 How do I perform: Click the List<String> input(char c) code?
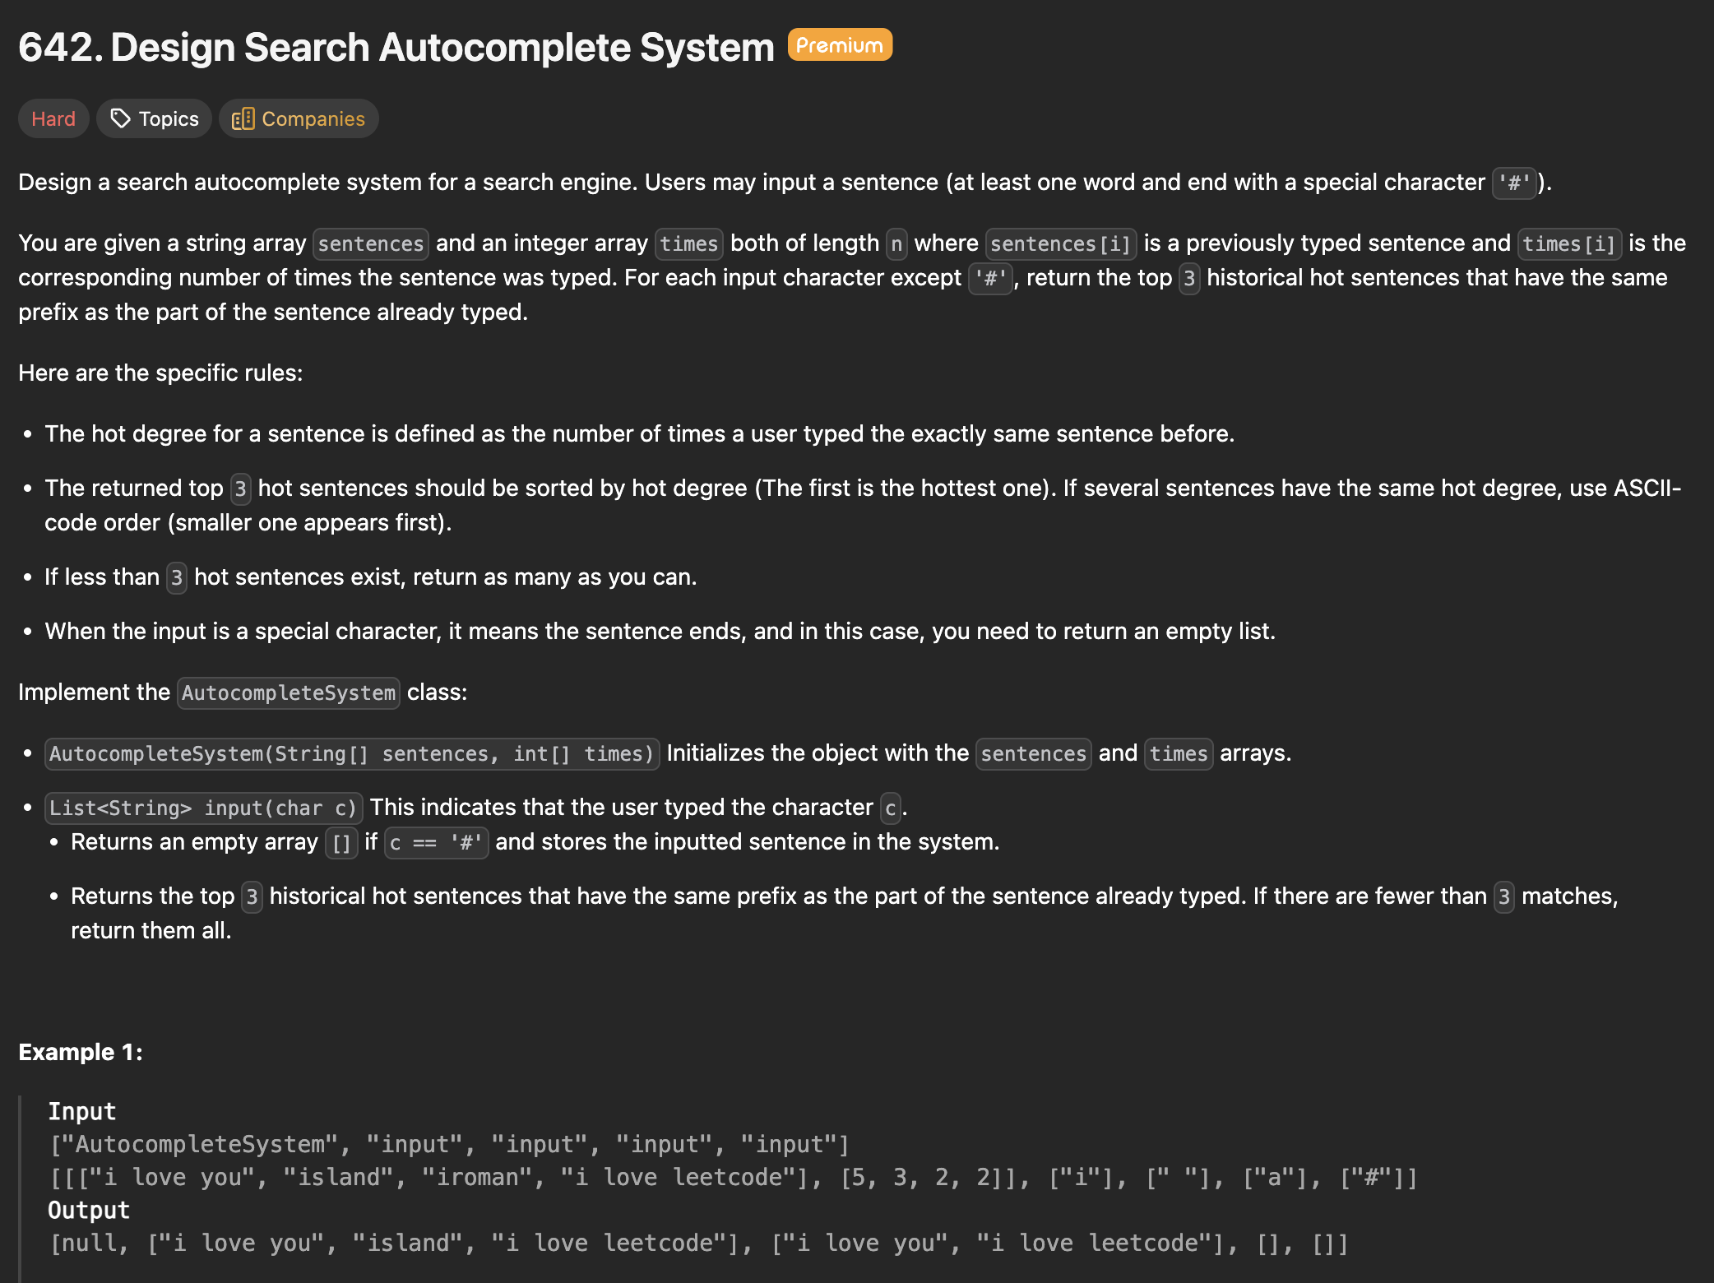202,808
